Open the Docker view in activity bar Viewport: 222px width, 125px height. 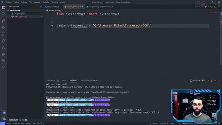3,54
